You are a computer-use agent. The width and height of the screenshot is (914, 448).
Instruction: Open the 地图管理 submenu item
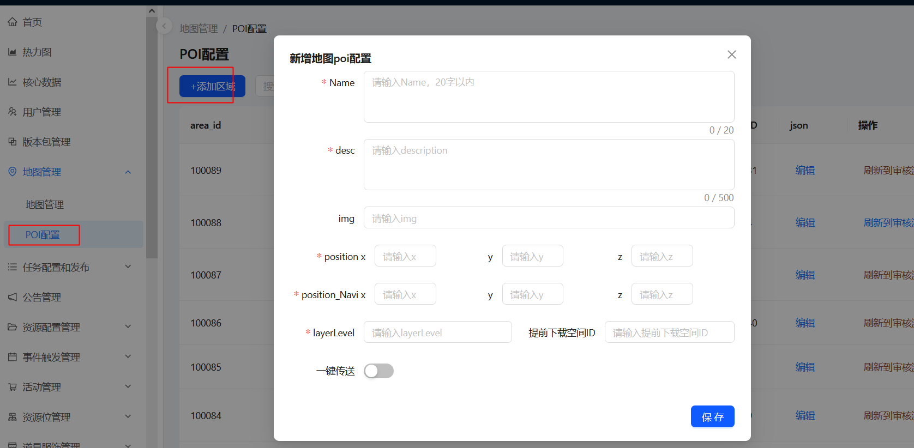[x=45, y=205]
